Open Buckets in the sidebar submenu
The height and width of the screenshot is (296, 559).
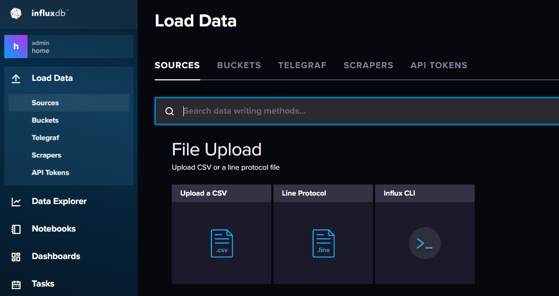[x=45, y=121]
